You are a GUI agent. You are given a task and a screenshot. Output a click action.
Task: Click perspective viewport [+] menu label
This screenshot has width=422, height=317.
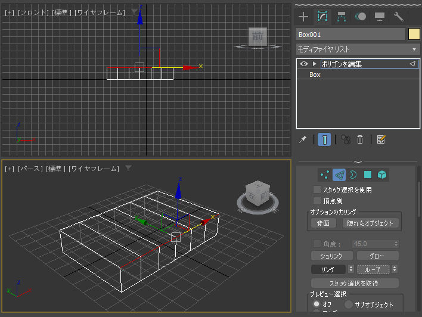coord(10,169)
